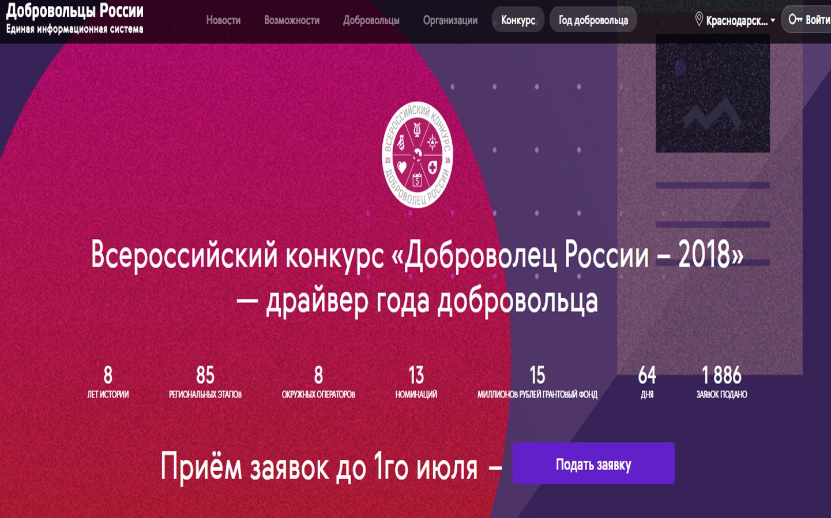831x518 pixels.
Task: Go to the Добровольцы page
Action: [371, 20]
